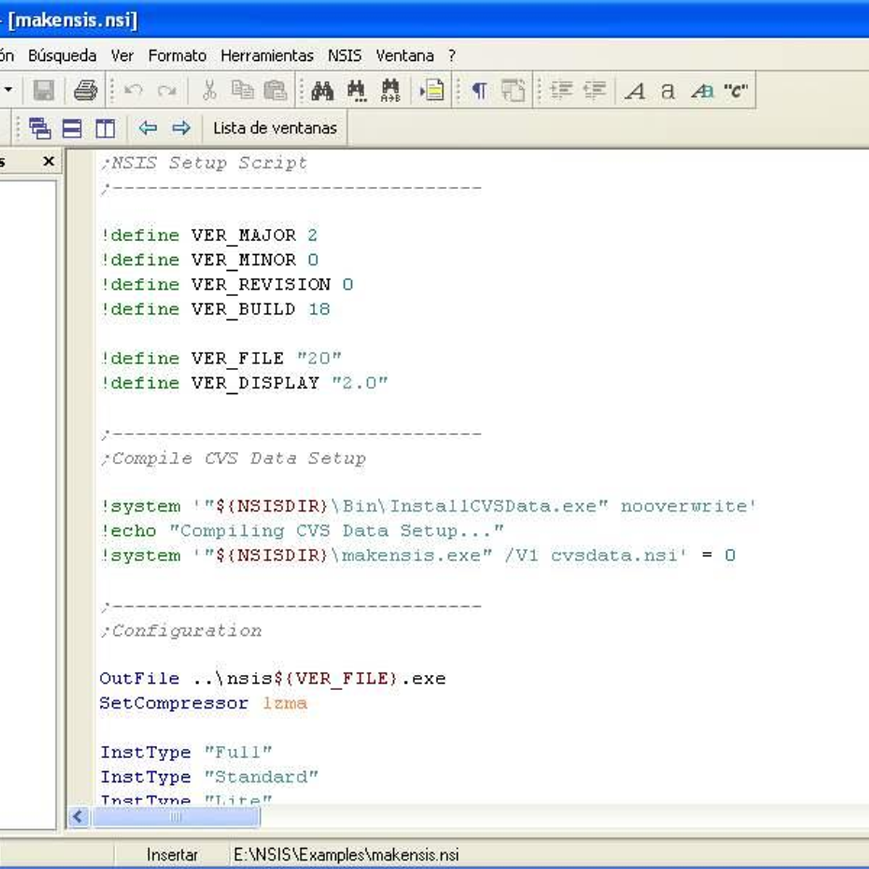Go to previous window arrow
The height and width of the screenshot is (869, 869).
148,128
